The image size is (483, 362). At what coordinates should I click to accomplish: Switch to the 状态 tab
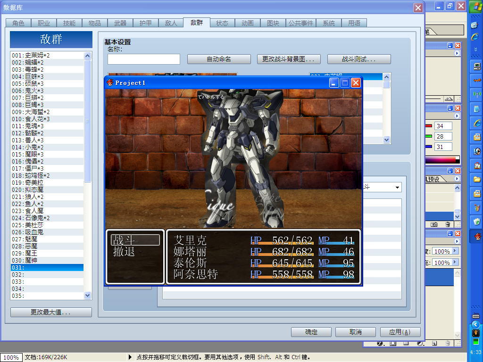coord(222,23)
